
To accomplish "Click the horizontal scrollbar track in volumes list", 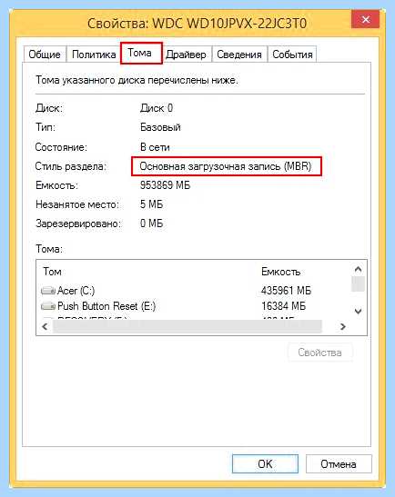I will pyautogui.click(x=187, y=326).
